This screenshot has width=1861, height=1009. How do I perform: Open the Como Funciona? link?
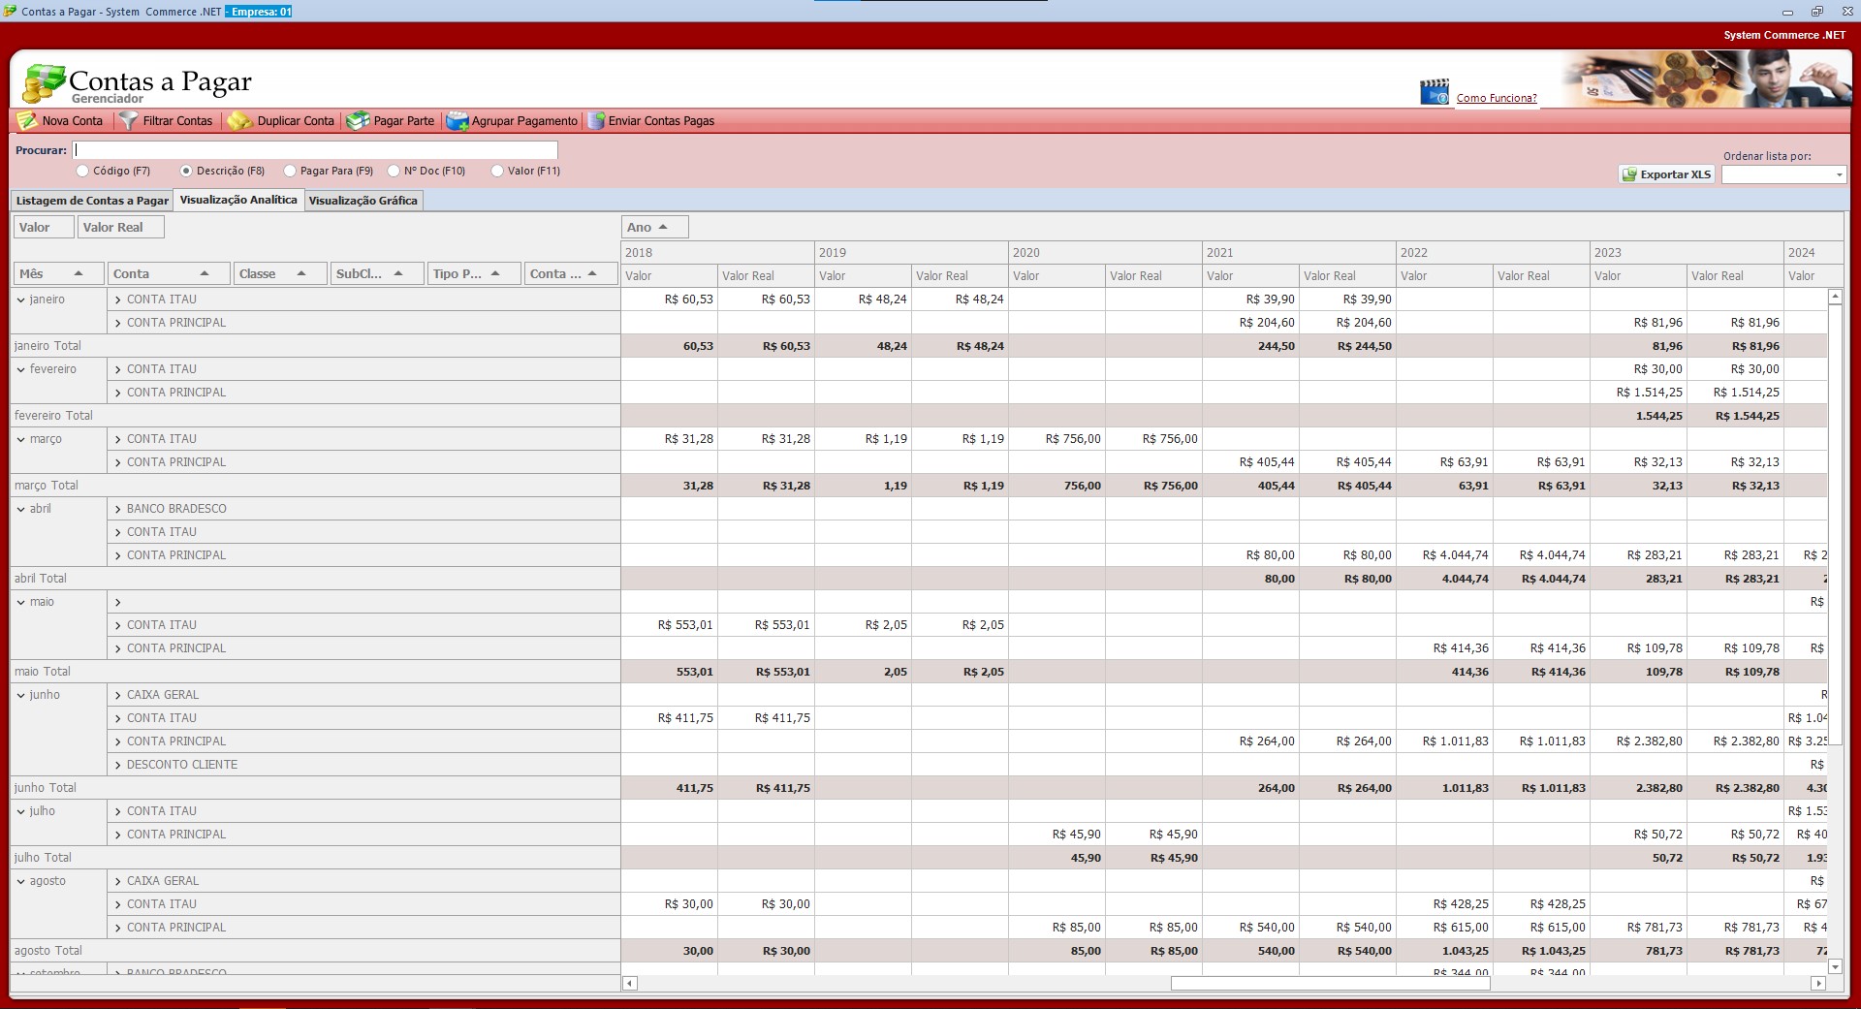(x=1496, y=98)
